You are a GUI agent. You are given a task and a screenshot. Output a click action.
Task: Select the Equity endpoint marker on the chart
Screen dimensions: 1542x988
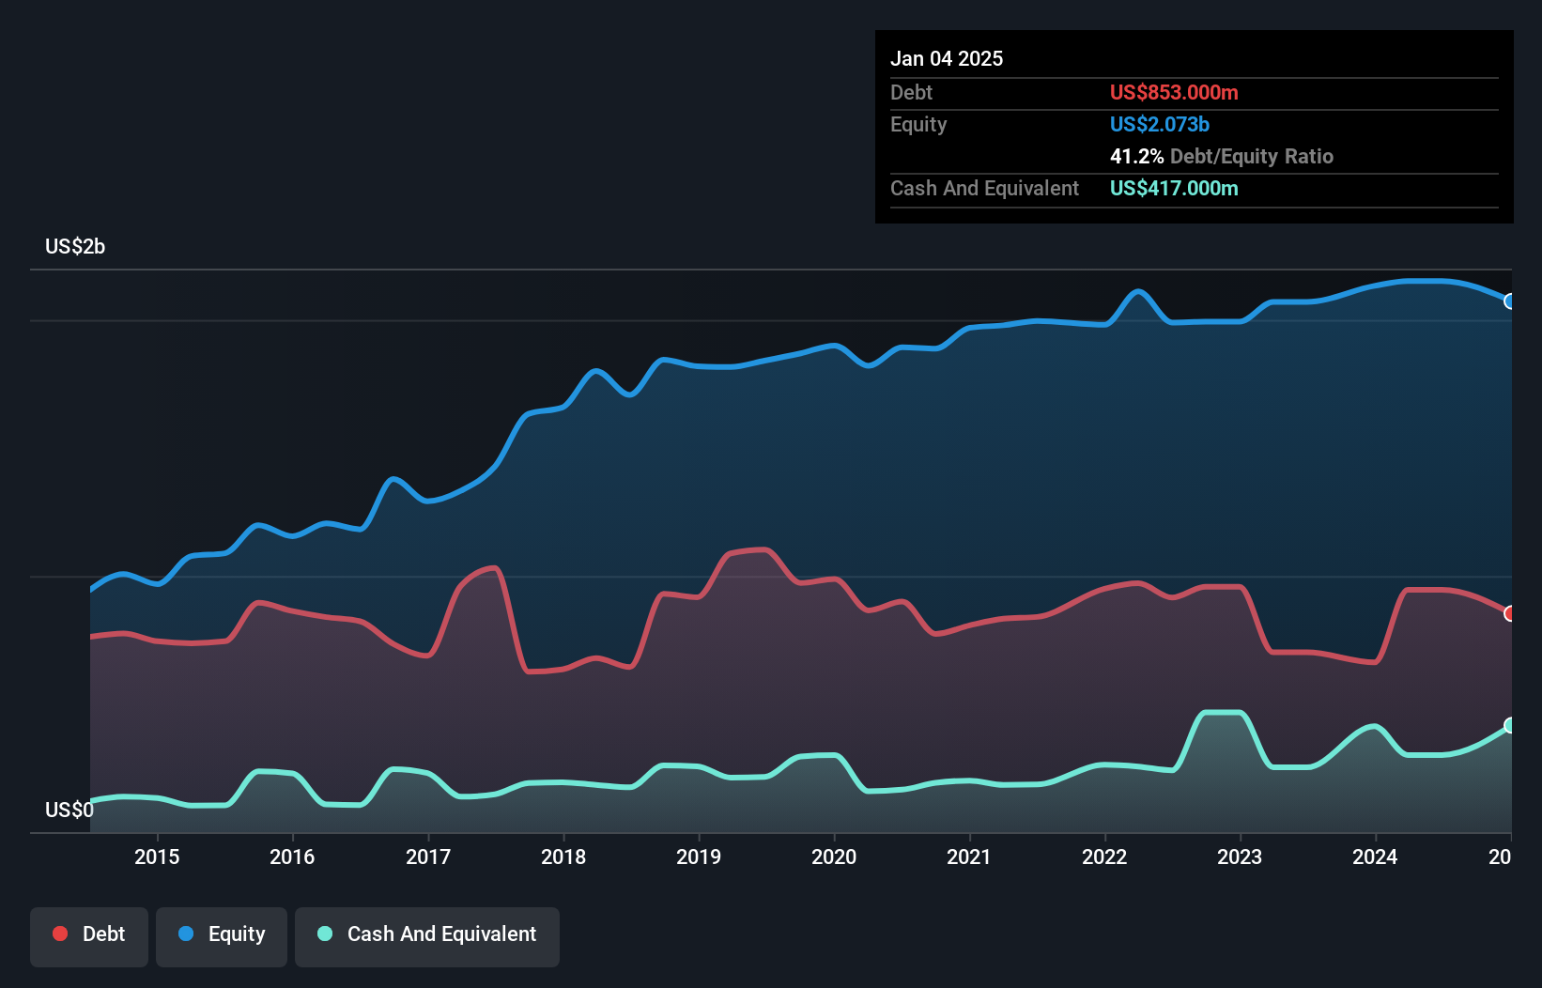tap(1508, 302)
